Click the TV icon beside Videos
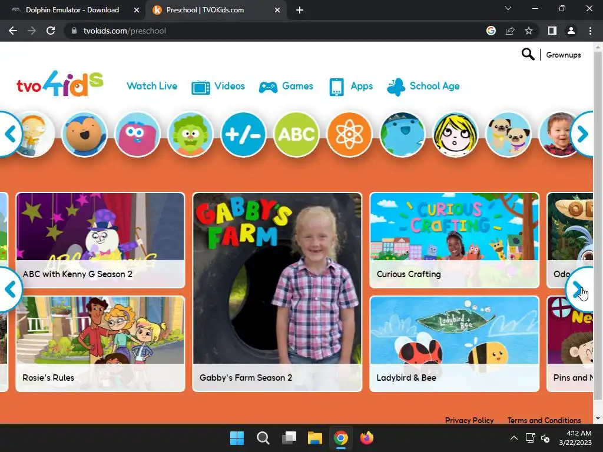Viewport: 603px width, 452px height. click(x=201, y=87)
